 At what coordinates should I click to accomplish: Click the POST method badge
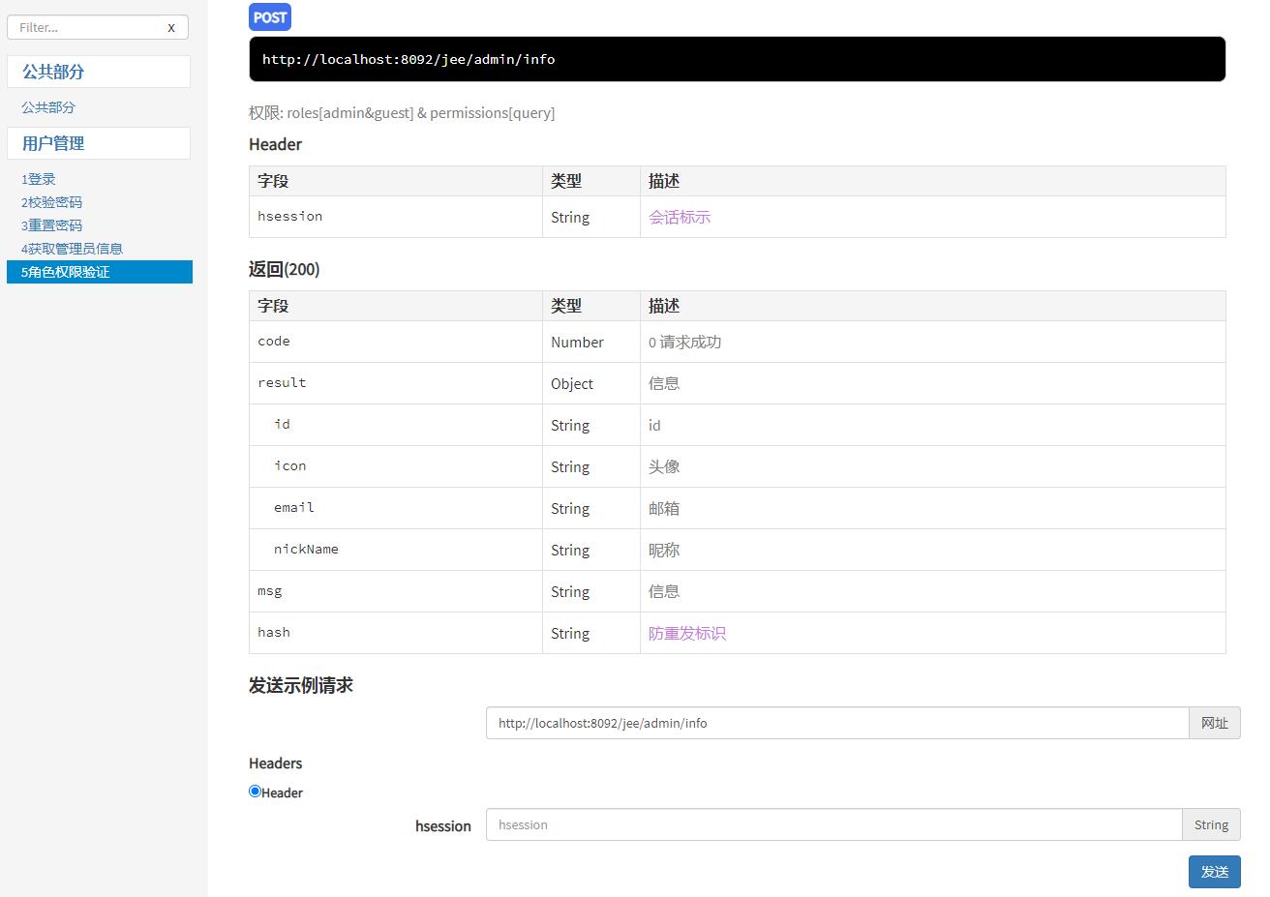(270, 17)
